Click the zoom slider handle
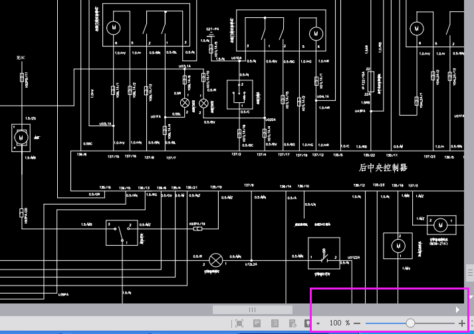This screenshot has width=474, height=334. tap(410, 323)
